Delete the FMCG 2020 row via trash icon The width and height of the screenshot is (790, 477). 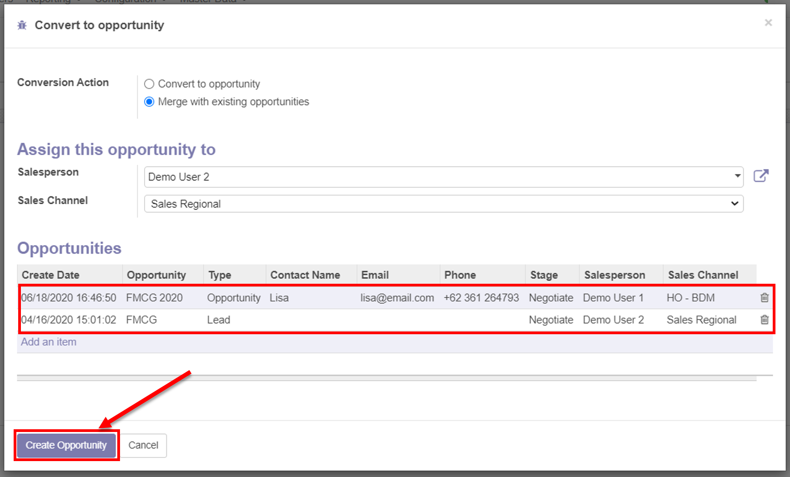pos(765,297)
